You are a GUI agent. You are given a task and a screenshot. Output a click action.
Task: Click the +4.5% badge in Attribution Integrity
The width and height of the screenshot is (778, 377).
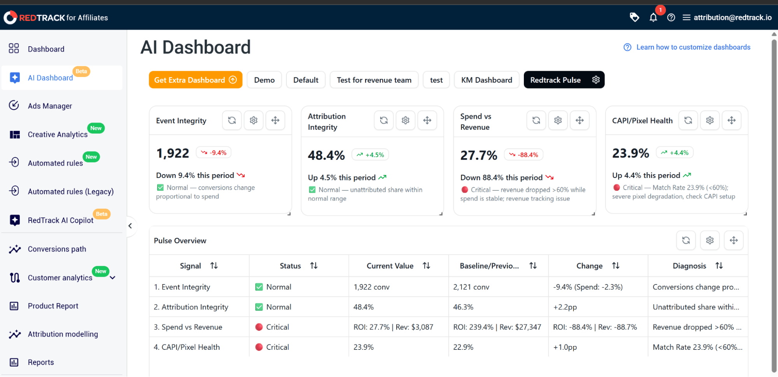370,155
